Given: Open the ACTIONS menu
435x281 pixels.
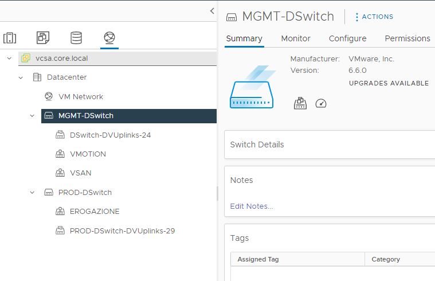Looking at the screenshot, I should coord(377,17).
